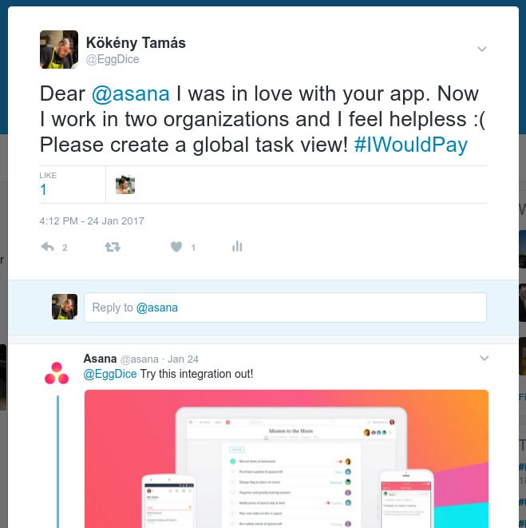
Task: Open the Asana integration preview image
Action: [x=287, y=459]
